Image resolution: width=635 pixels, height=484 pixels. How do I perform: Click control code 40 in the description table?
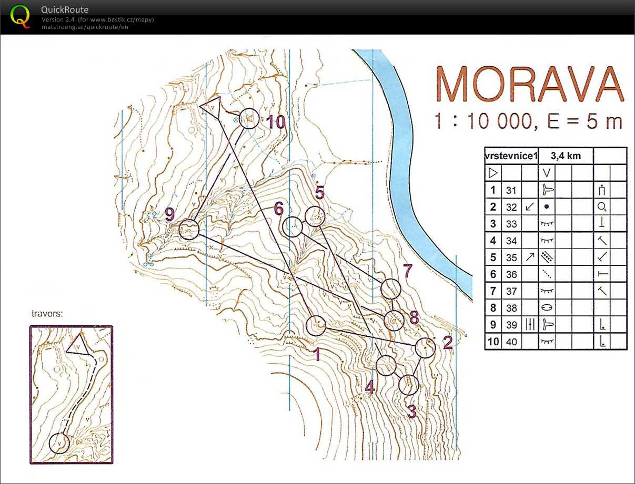(511, 342)
